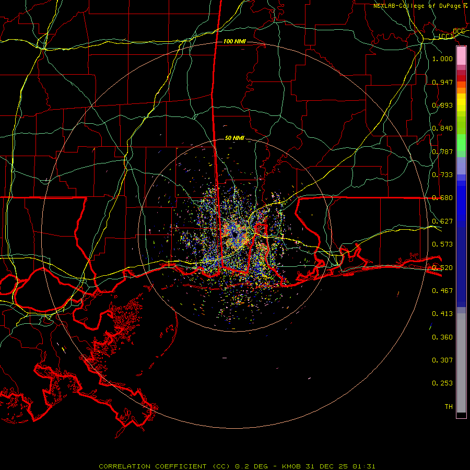The image size is (470, 470).
Task: Pick the pink segment of the color bar
Action: (461, 56)
